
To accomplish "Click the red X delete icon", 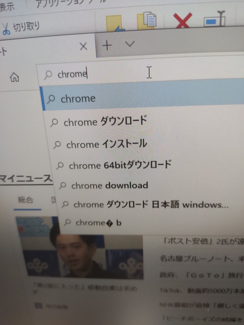I will [183, 20].
